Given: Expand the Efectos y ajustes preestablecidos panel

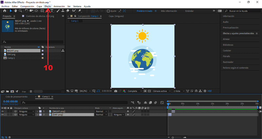Looking at the screenshot, I should point(238,33).
